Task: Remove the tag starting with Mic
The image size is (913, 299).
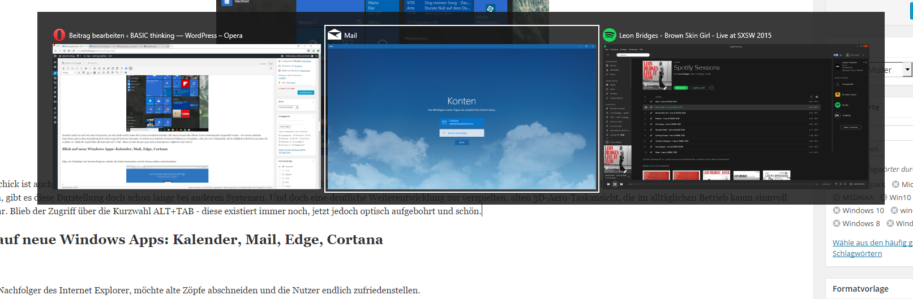Action: [895, 184]
